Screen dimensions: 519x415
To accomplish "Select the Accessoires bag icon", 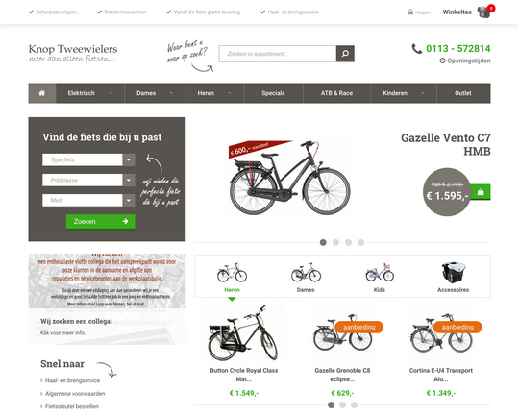I will 453,273.
